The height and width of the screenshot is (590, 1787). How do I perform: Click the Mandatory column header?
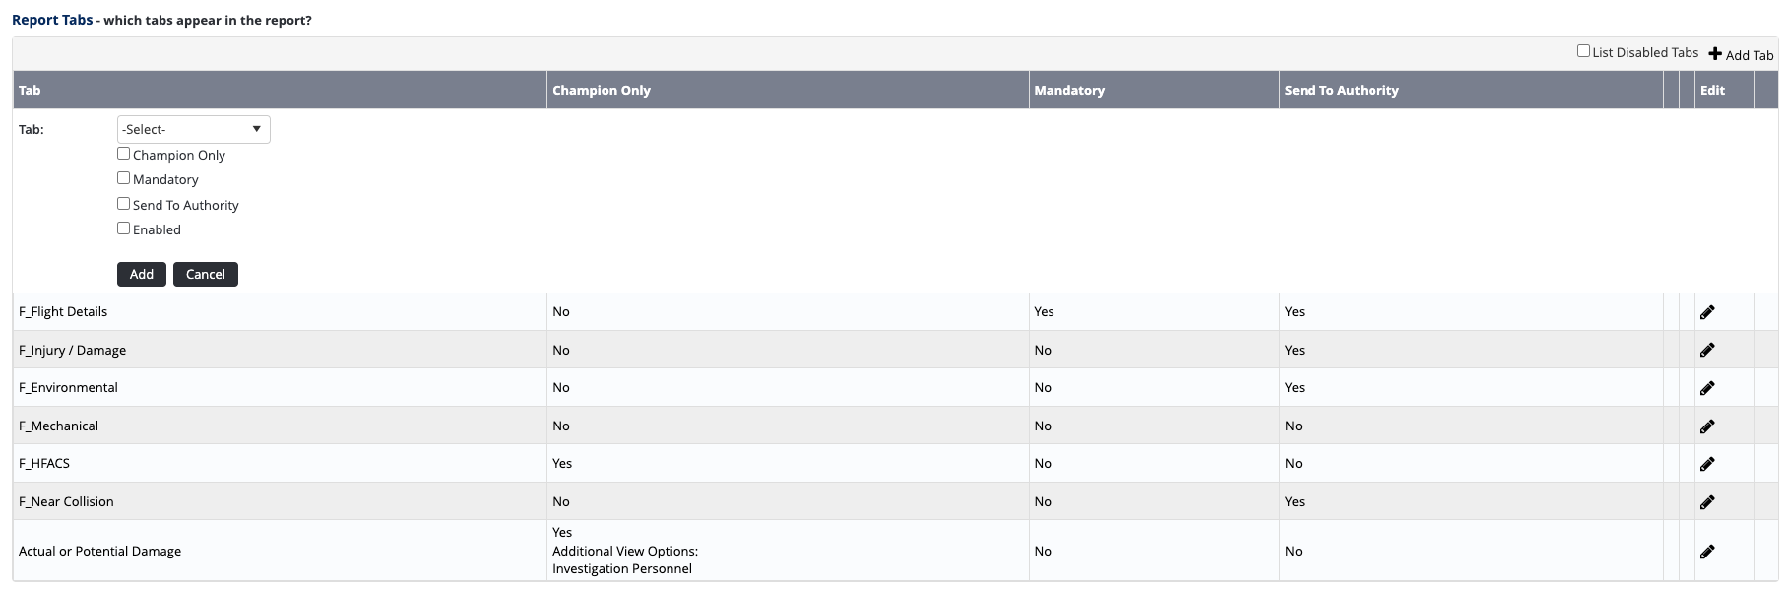click(x=1069, y=90)
